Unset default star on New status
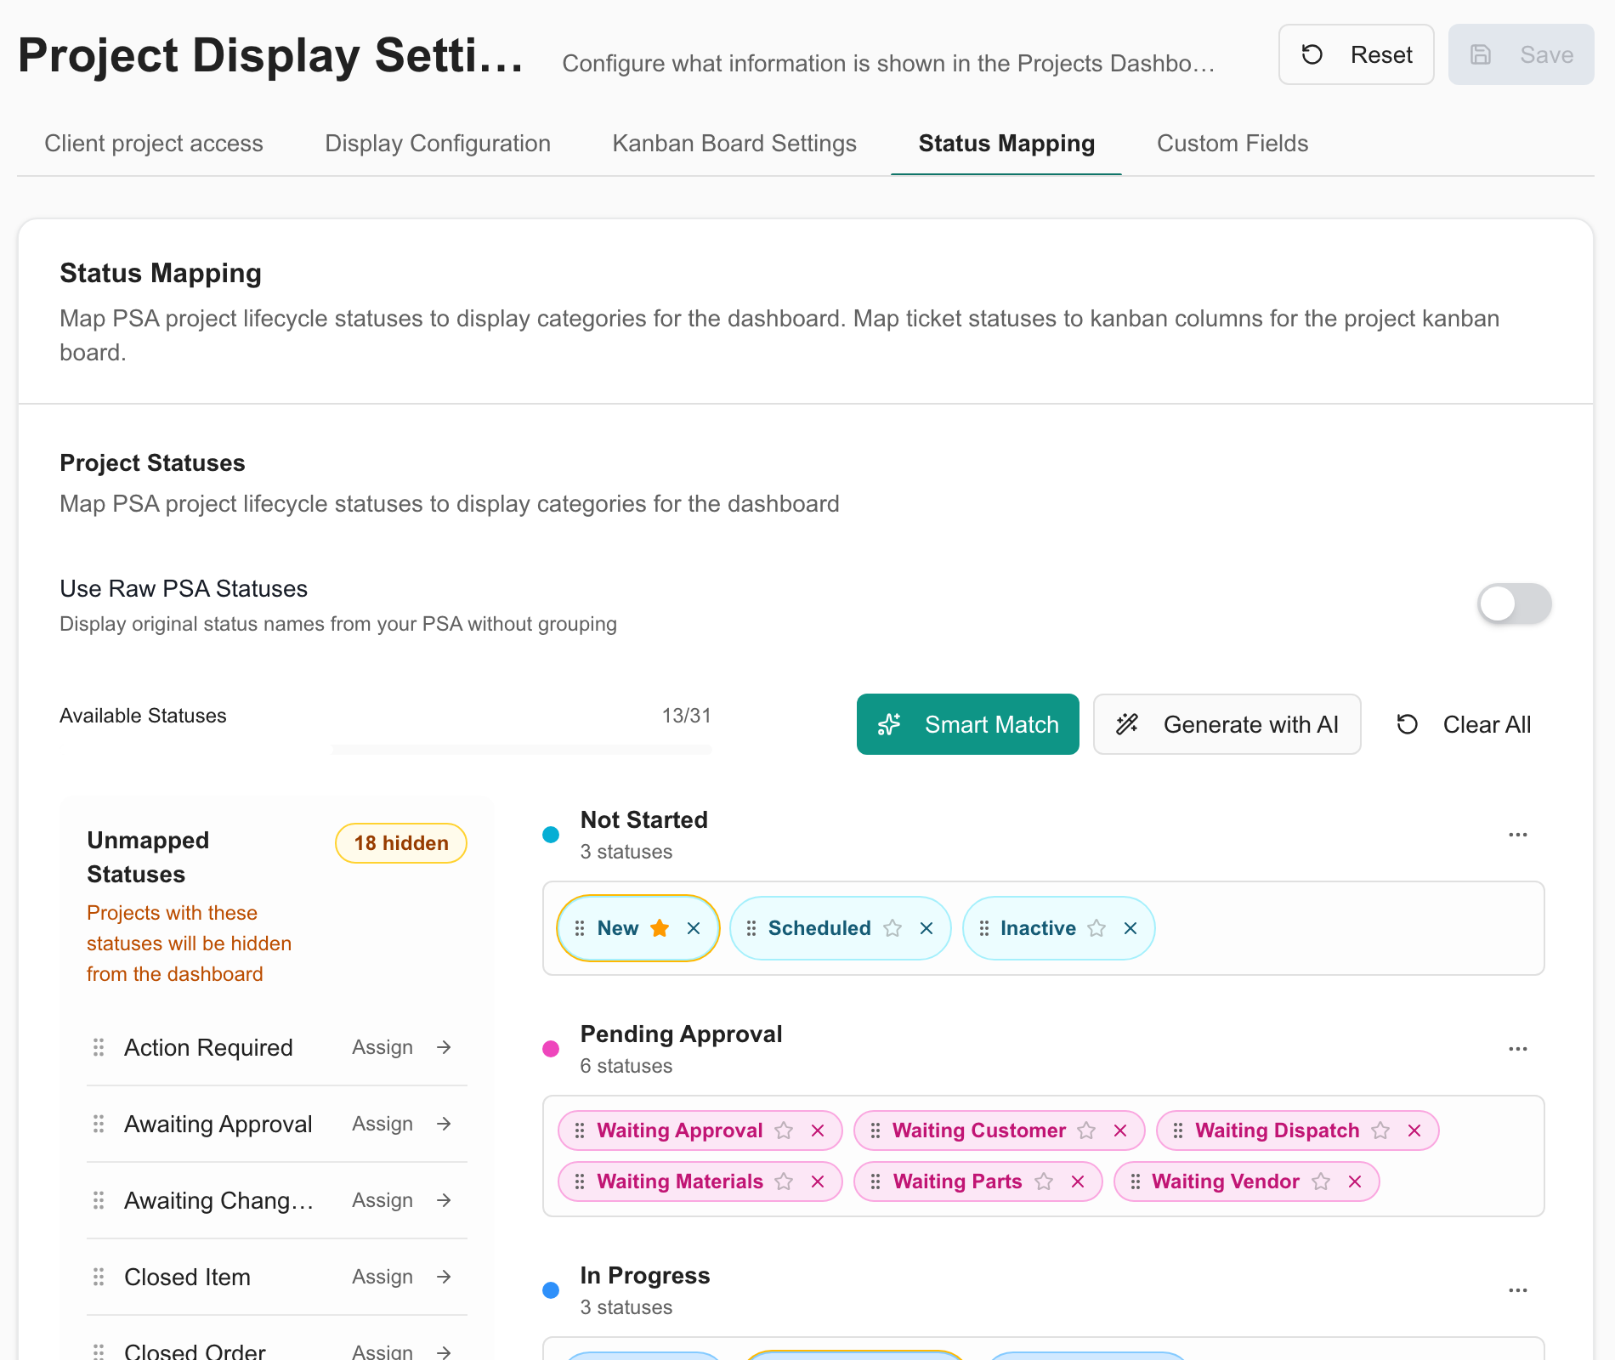 [x=660, y=928]
